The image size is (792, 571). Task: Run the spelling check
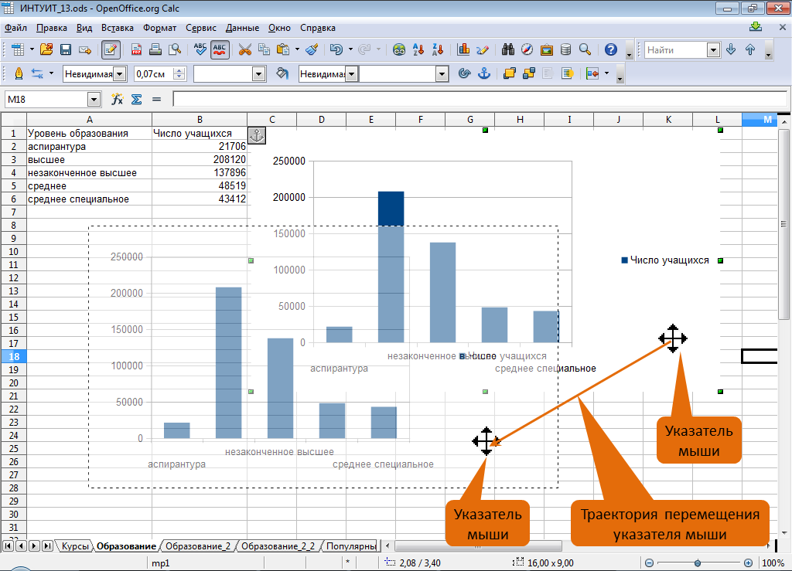pos(200,49)
